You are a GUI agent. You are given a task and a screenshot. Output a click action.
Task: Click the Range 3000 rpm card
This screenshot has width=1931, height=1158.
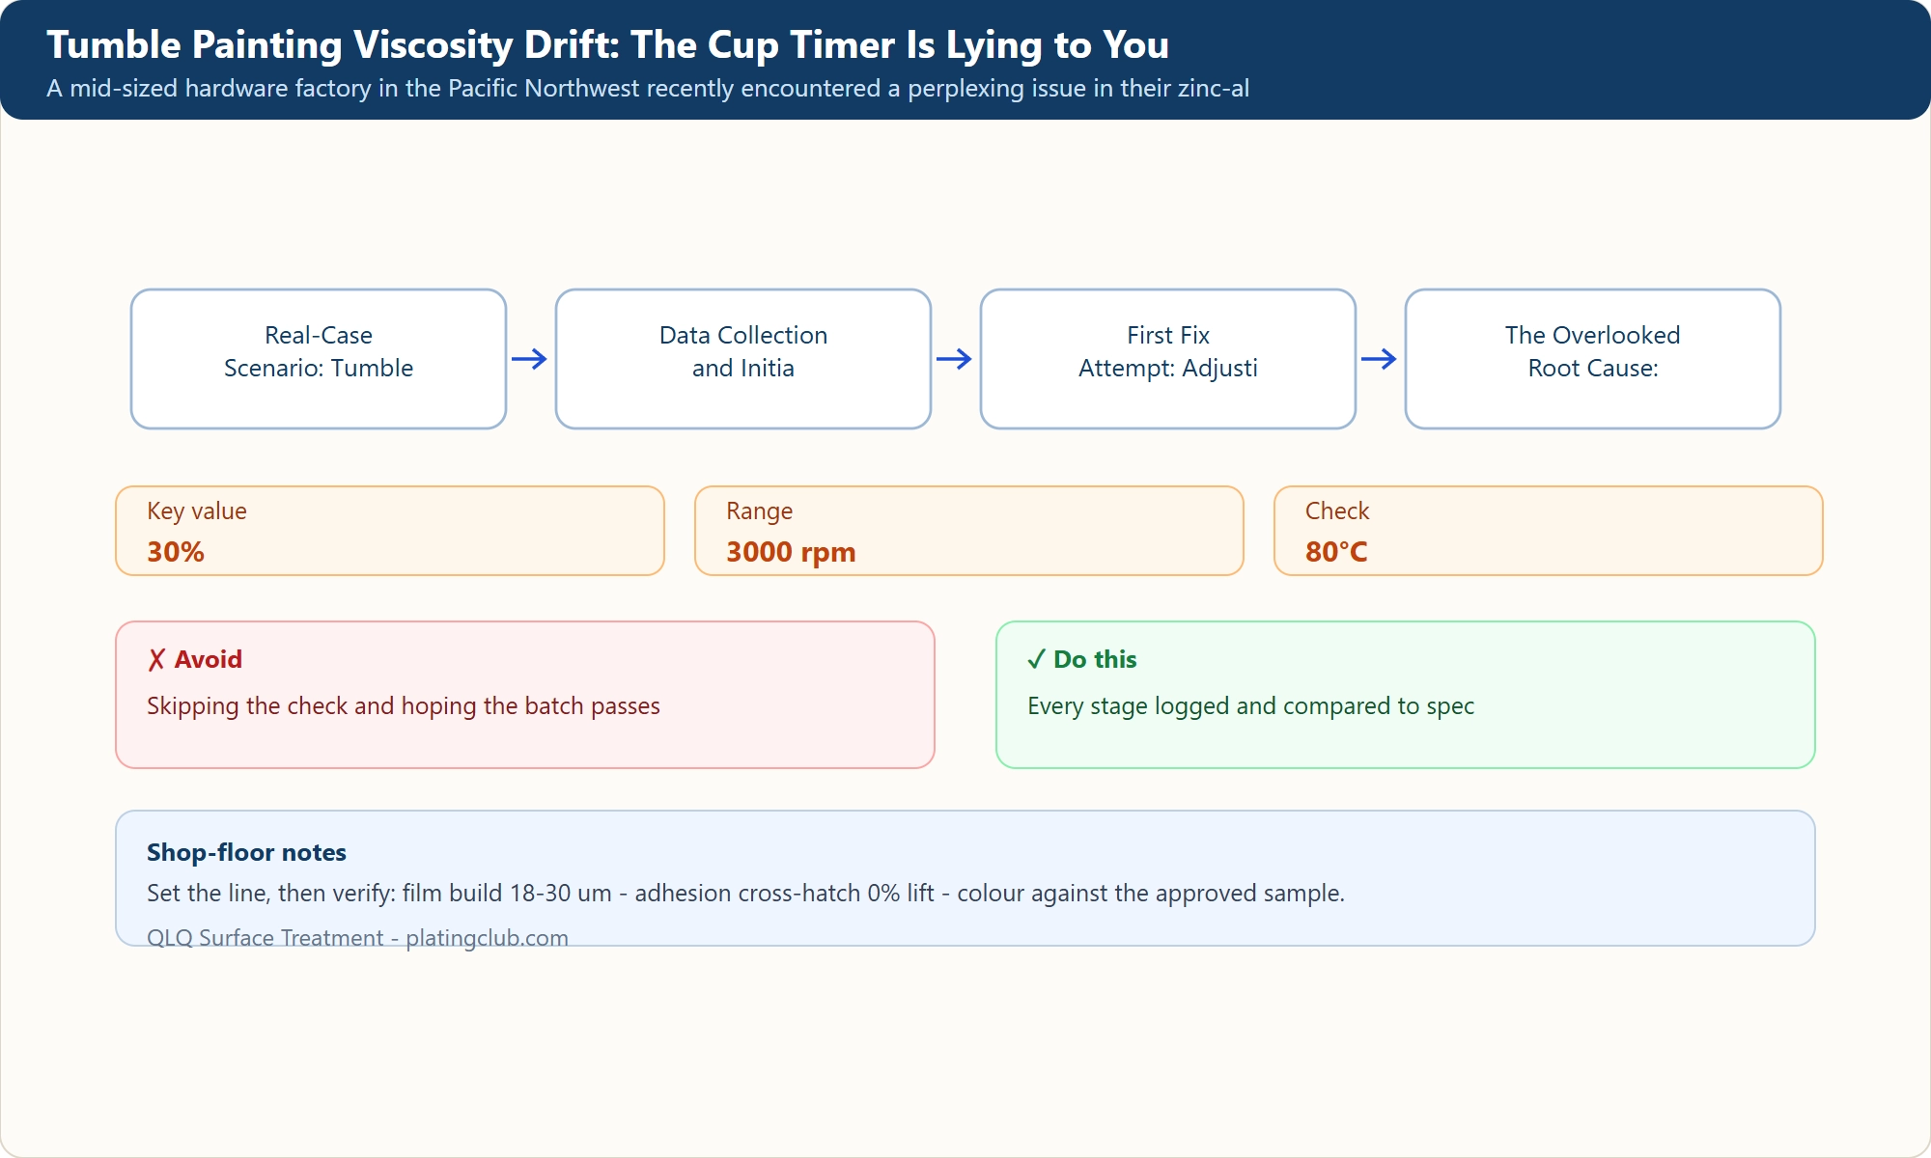pos(969,531)
